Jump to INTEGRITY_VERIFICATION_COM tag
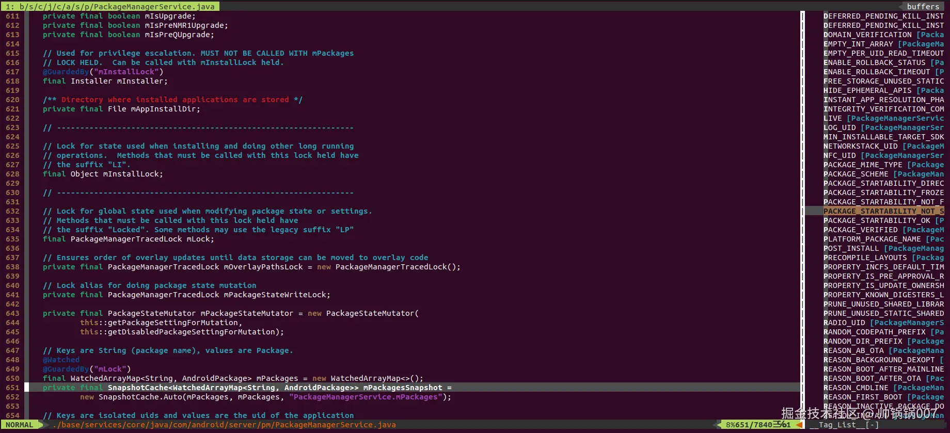 pyautogui.click(x=883, y=109)
